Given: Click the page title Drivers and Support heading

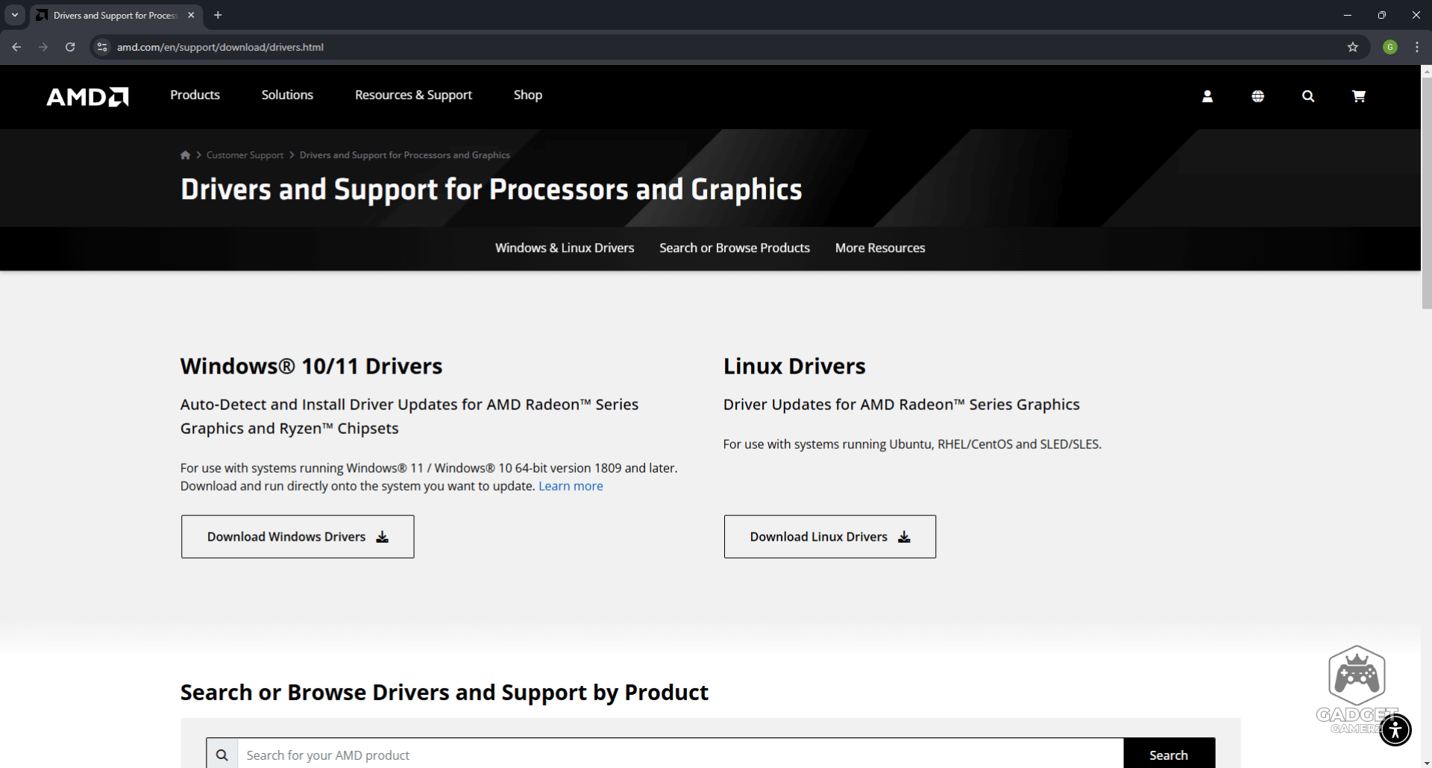Looking at the screenshot, I should click(x=491, y=189).
